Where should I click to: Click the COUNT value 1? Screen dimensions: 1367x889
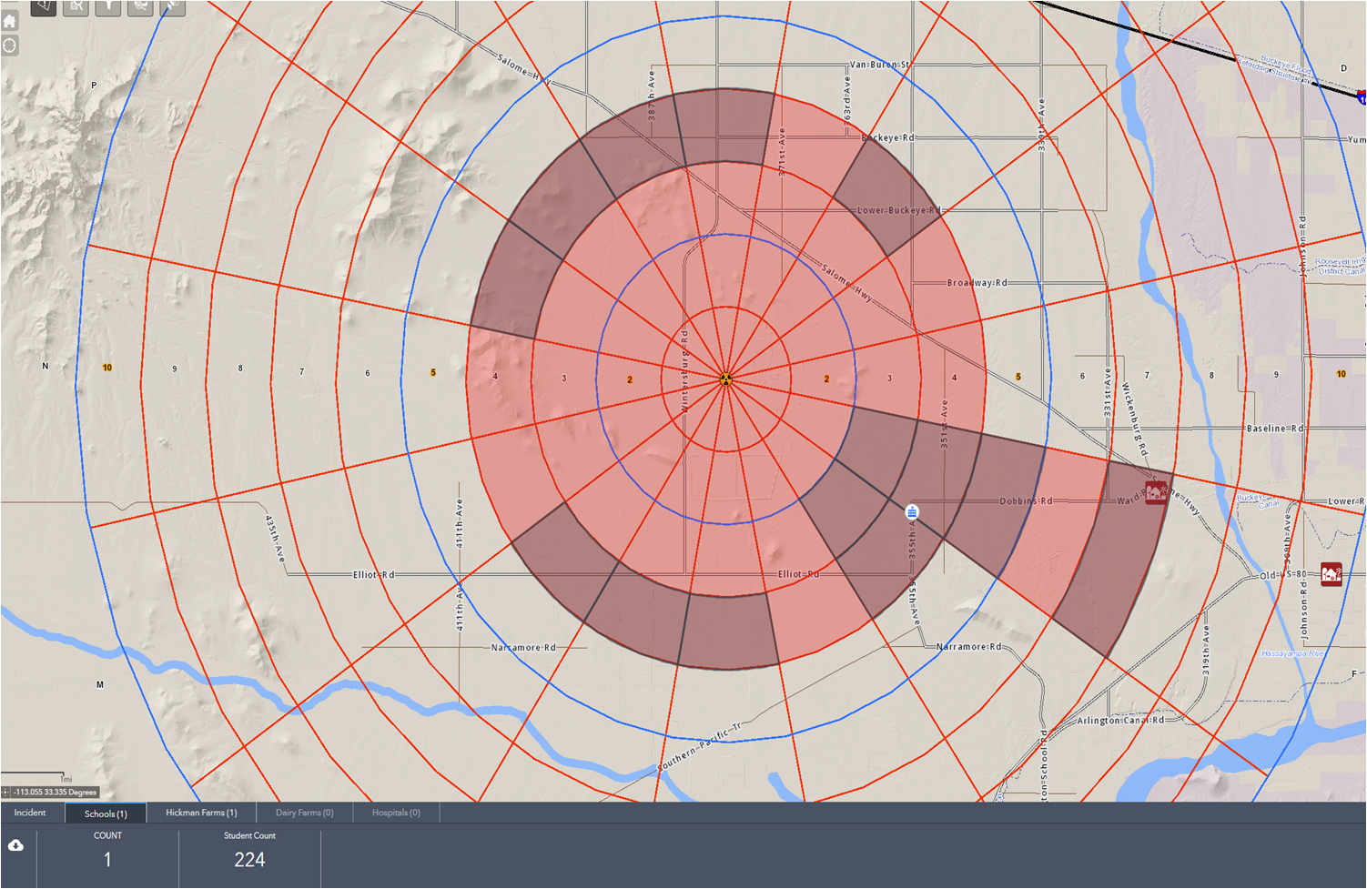(107, 860)
